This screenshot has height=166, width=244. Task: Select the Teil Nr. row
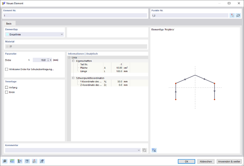pyautogui.click(x=109, y=64)
